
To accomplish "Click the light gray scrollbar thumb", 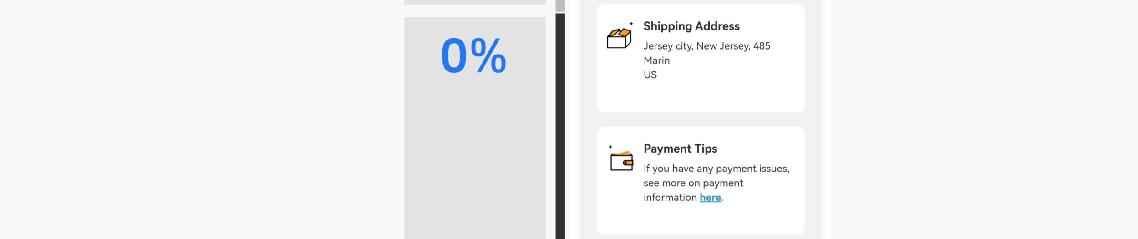I will point(560,5).
